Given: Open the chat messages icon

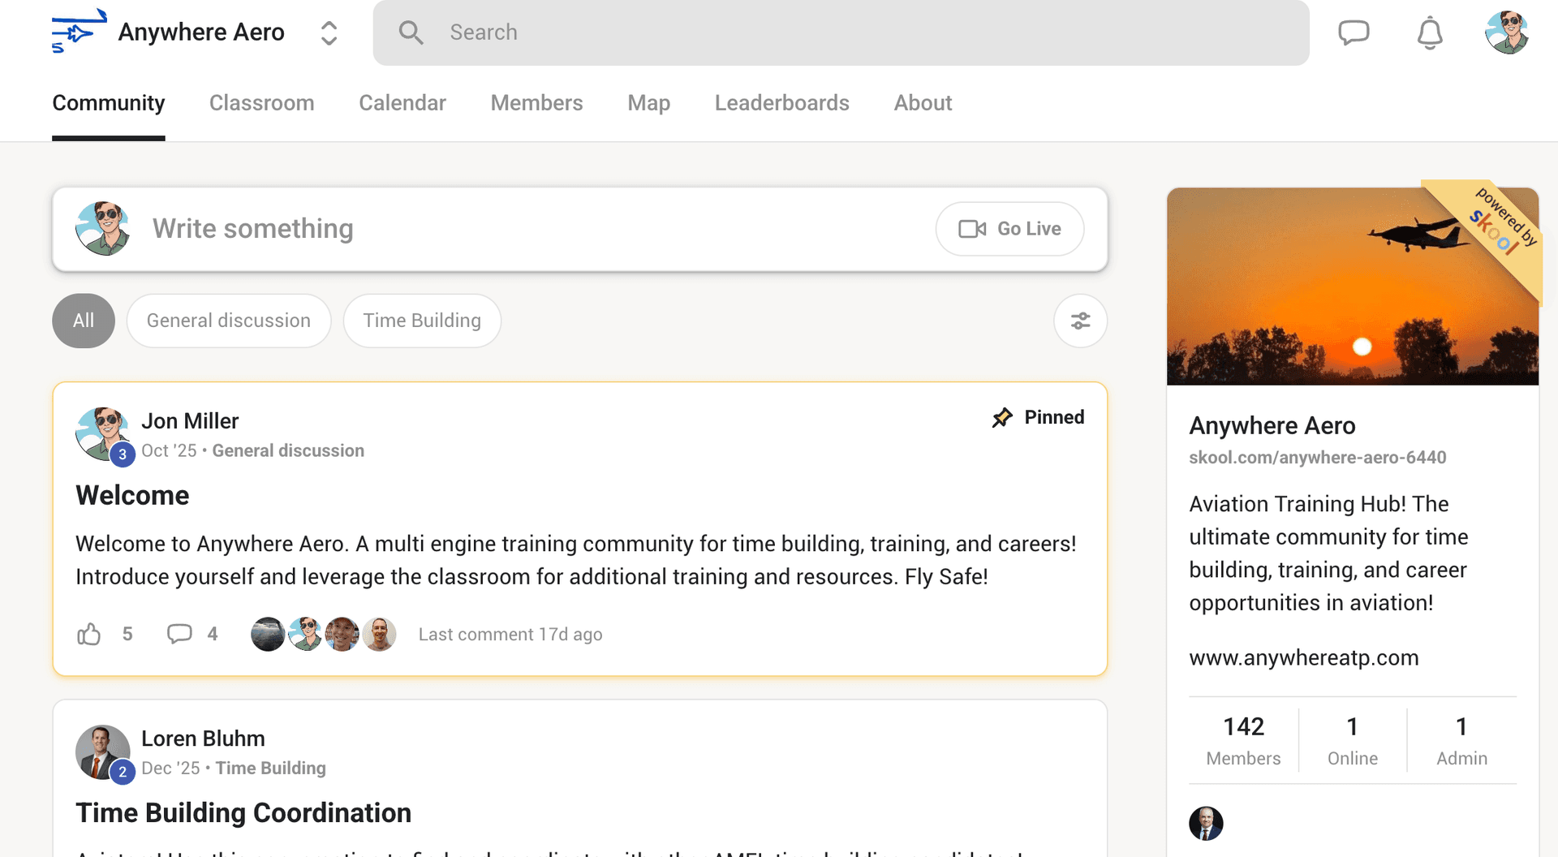Looking at the screenshot, I should point(1353,32).
